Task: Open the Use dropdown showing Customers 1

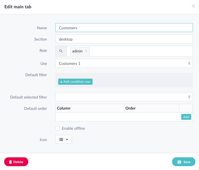Action: tap(124, 63)
